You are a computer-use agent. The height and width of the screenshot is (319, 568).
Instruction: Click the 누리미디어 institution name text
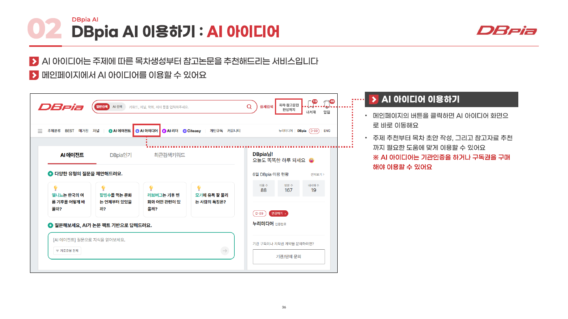263,224
